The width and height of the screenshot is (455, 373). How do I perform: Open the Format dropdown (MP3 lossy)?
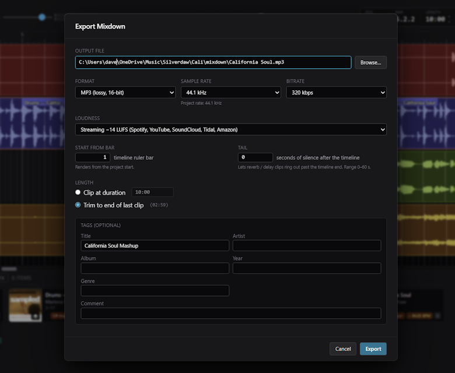pos(125,93)
